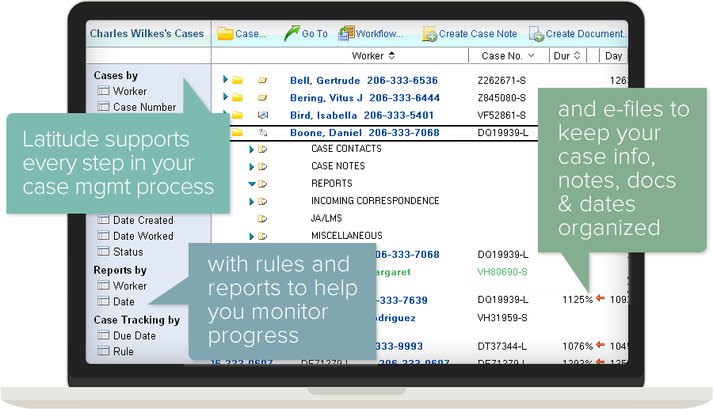Open Case Tracking by Due Date
Image resolution: width=713 pixels, height=409 pixels.
134,336
